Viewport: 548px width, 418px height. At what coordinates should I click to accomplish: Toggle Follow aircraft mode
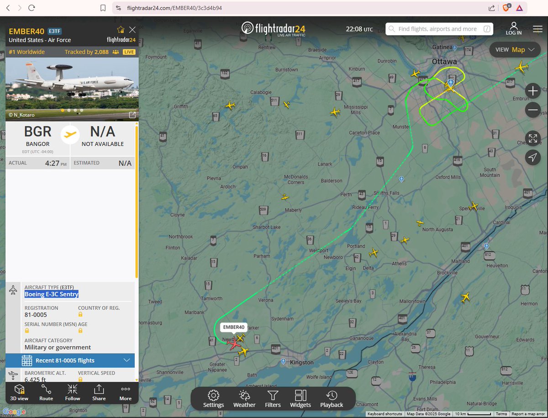(x=73, y=393)
